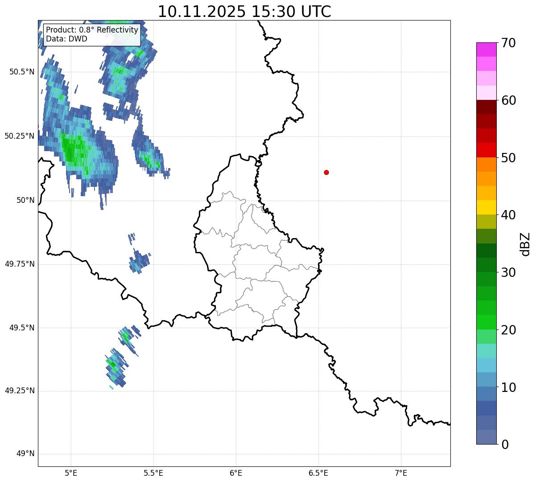The image size is (536, 482).
Task: Pick the bright red 50 dBZ colorbar swatch
Action: pos(487,150)
